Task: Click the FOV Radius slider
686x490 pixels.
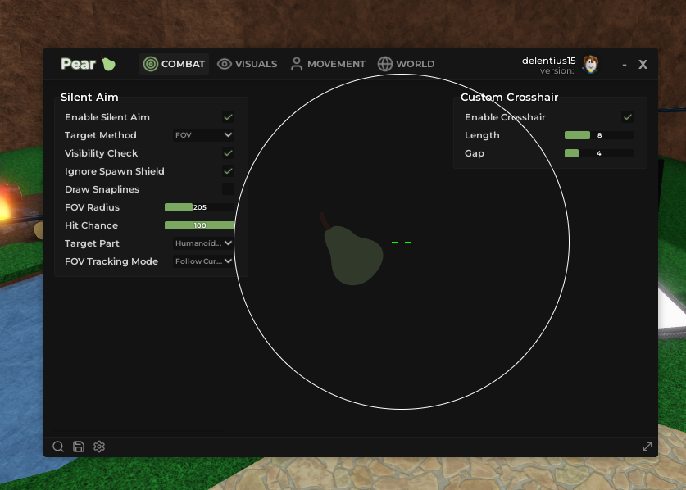Action: pos(199,207)
